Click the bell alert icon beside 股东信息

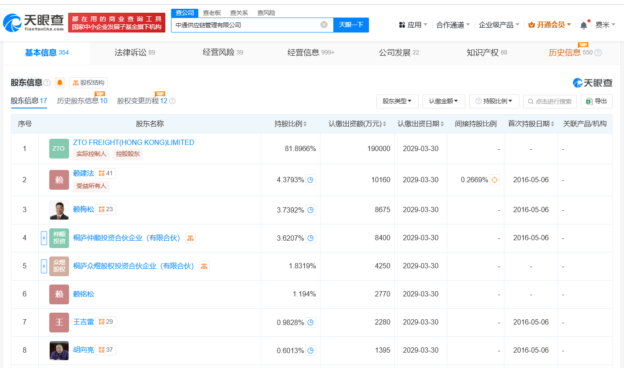tap(60, 83)
